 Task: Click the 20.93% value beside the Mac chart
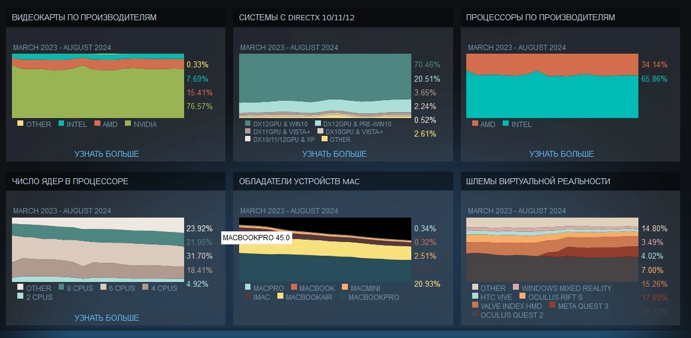(427, 284)
